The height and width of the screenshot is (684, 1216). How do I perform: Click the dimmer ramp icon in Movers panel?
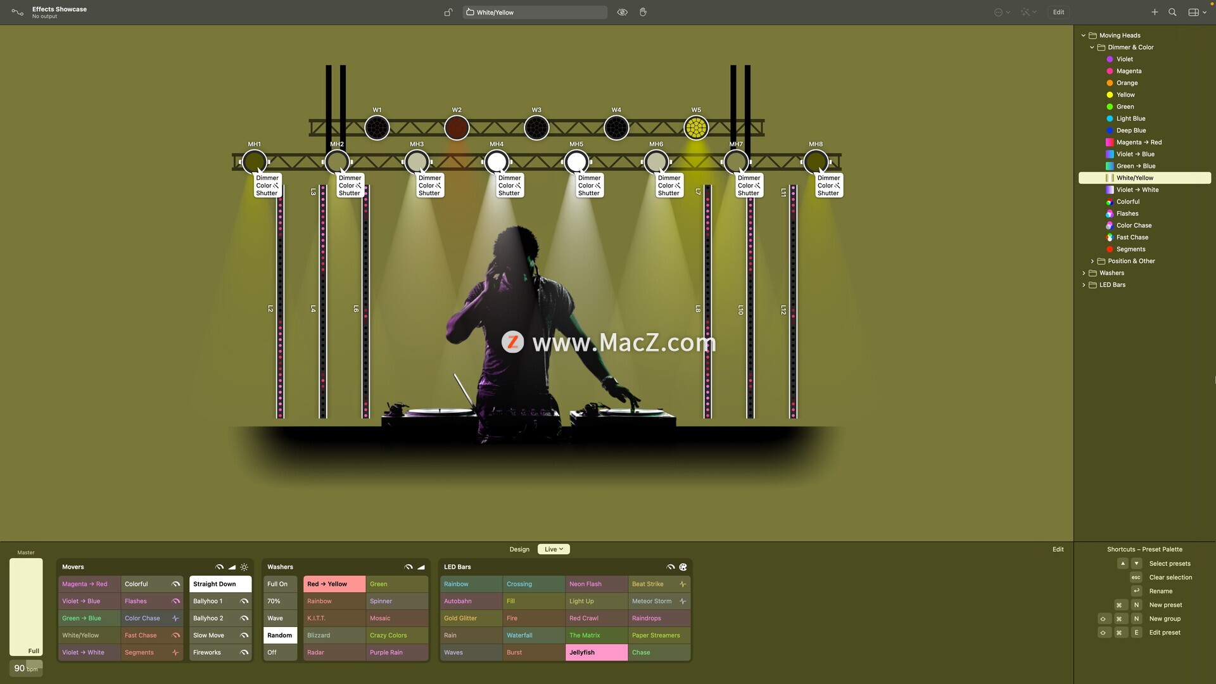pos(232,567)
